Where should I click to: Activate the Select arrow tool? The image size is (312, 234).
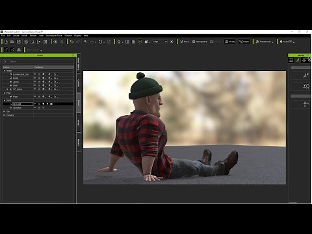click(86, 42)
